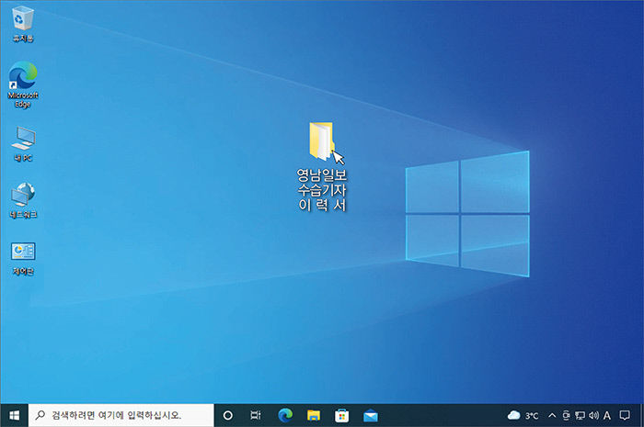The width and height of the screenshot is (644, 427).
Task: Open the weather widget showing 3°C
Action: [523, 416]
